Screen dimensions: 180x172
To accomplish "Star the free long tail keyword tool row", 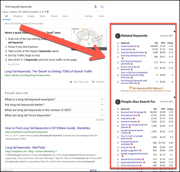I will tap(118, 57).
